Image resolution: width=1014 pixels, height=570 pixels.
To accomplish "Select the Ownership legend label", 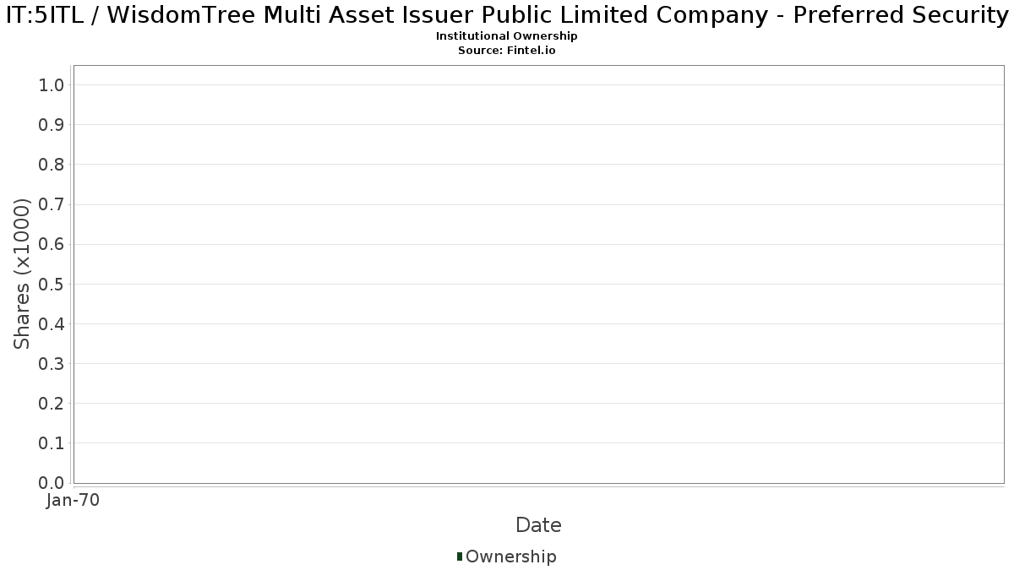I will 511,556.
